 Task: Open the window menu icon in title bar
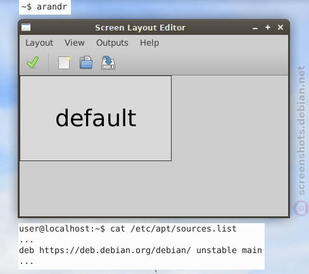26,27
